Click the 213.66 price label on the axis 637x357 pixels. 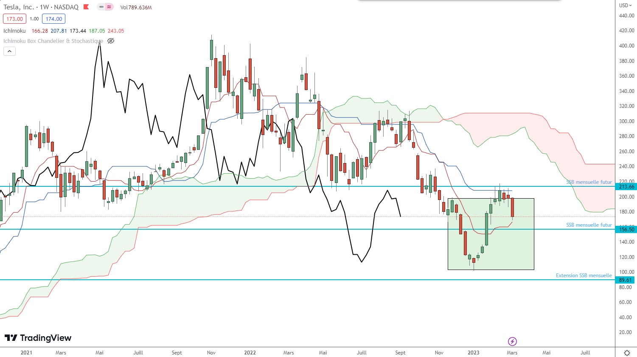626,187
